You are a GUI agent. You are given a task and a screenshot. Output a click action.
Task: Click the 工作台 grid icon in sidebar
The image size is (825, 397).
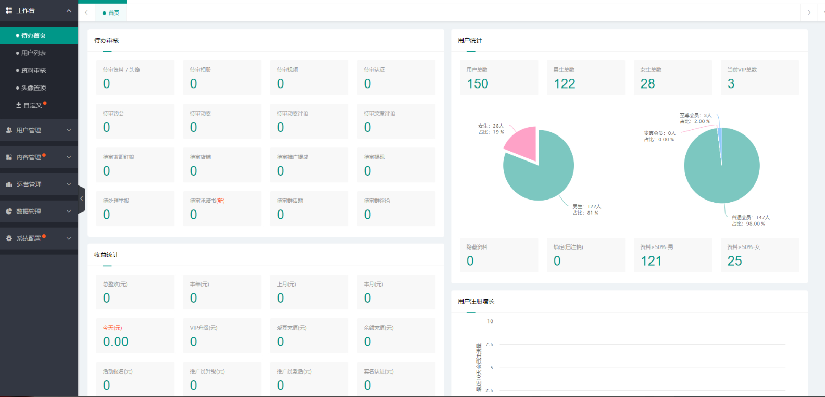(9, 10)
